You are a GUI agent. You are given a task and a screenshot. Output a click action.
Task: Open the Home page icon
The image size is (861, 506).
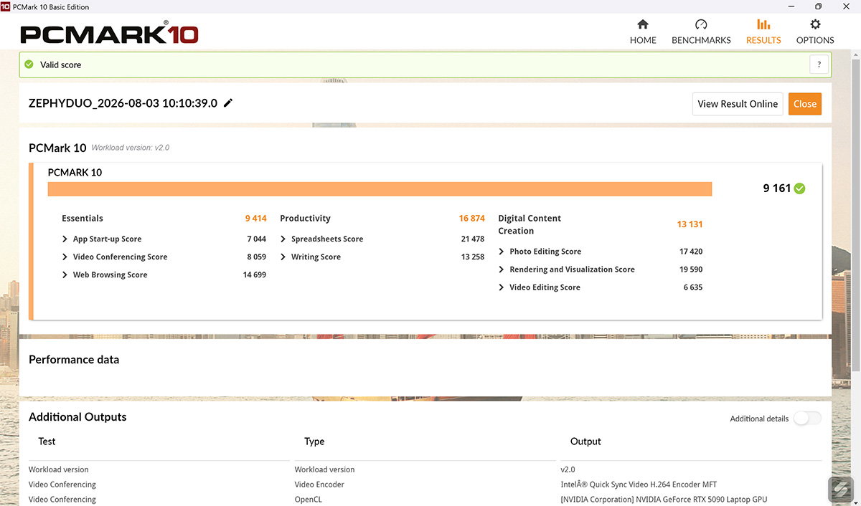tap(643, 24)
